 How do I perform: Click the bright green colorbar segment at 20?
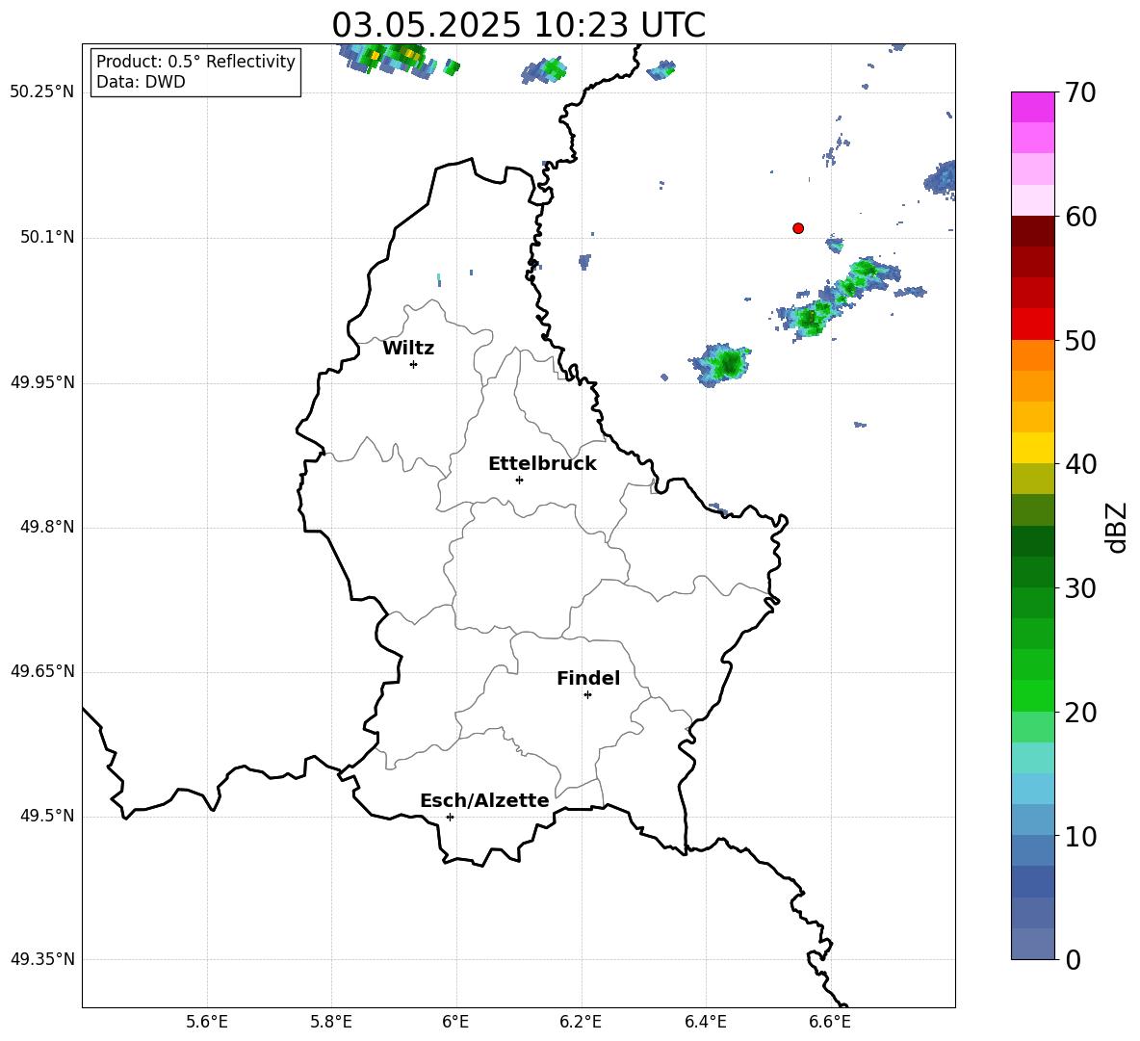tap(1032, 695)
